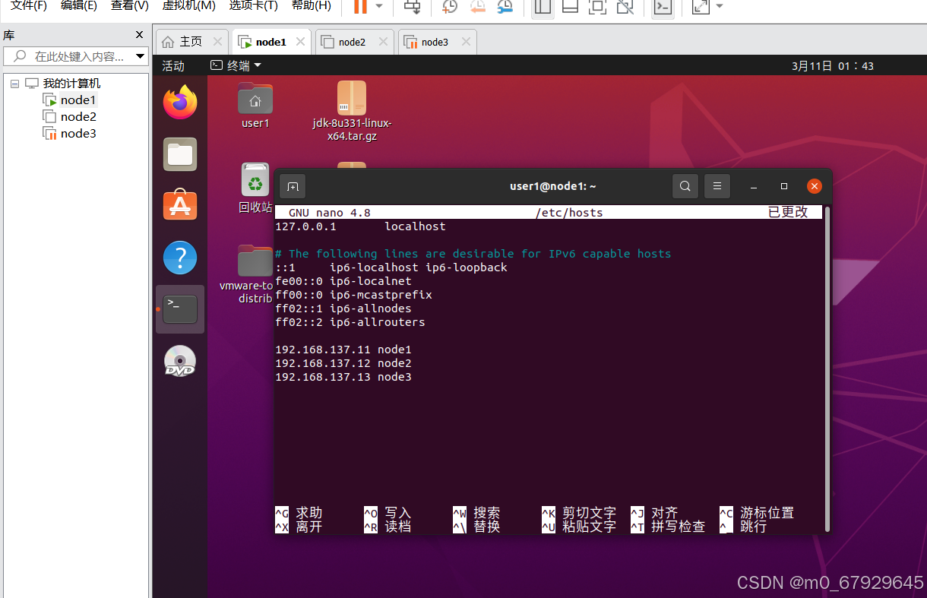
Task: Maximize the terminal window
Action: [784, 186]
